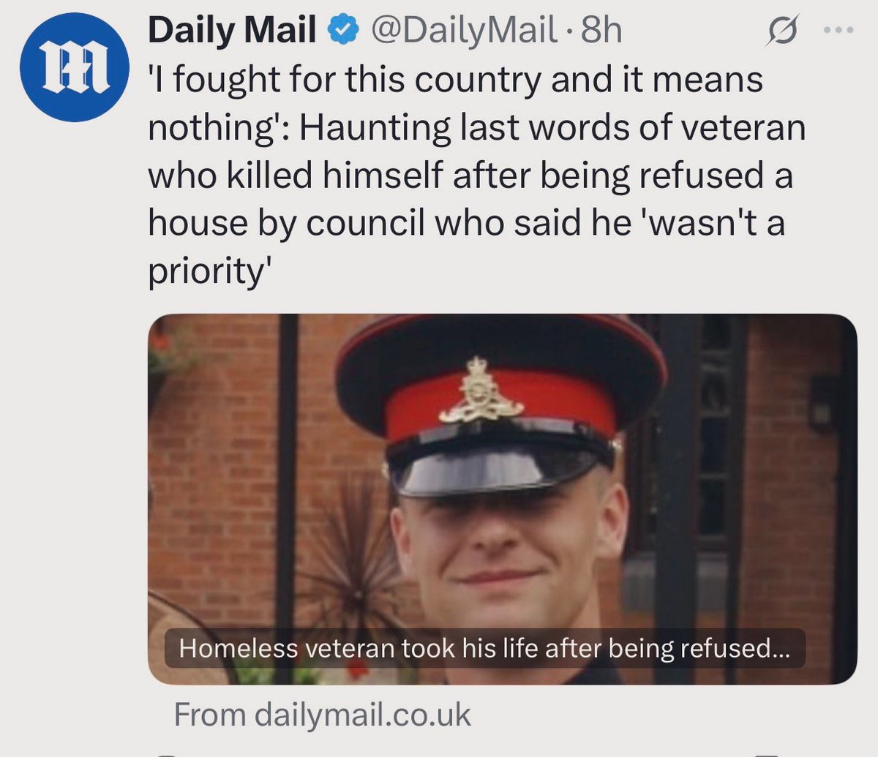Open the 'From dailymail.co.uk' source link
Viewport: 878px width, 757px height.
pyautogui.click(x=322, y=715)
